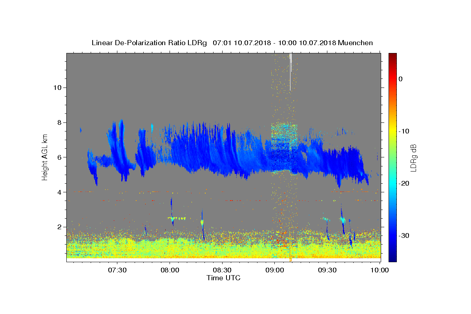Click the height tick label '8'

(x=58, y=122)
